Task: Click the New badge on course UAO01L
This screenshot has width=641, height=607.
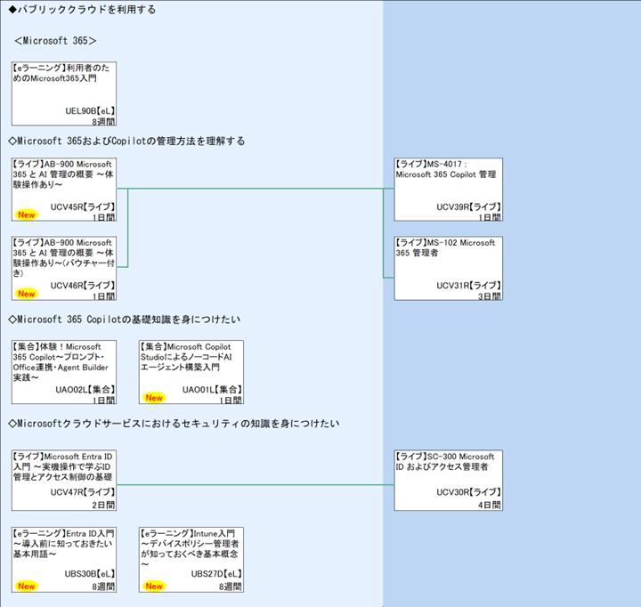Action: point(154,397)
